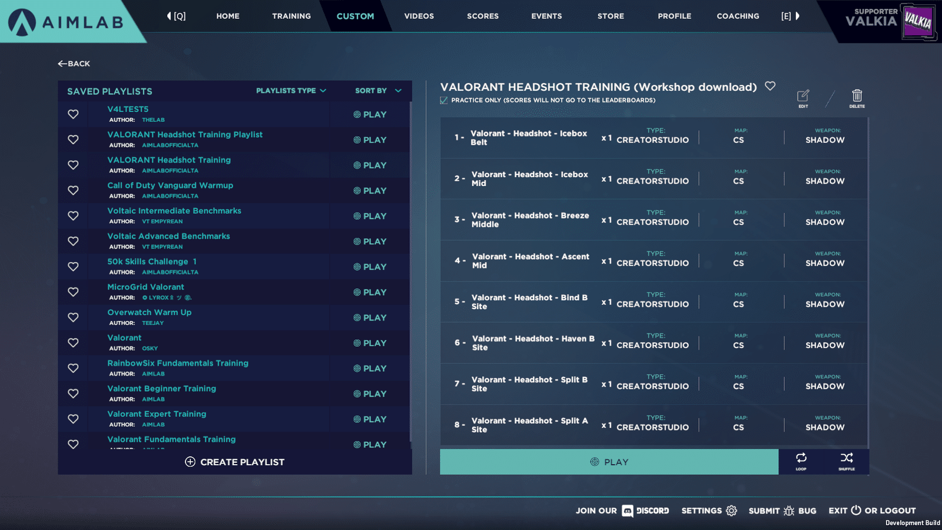The image size is (942, 530).
Task: Select task 3 Breeze Middle row
Action: (654, 220)
